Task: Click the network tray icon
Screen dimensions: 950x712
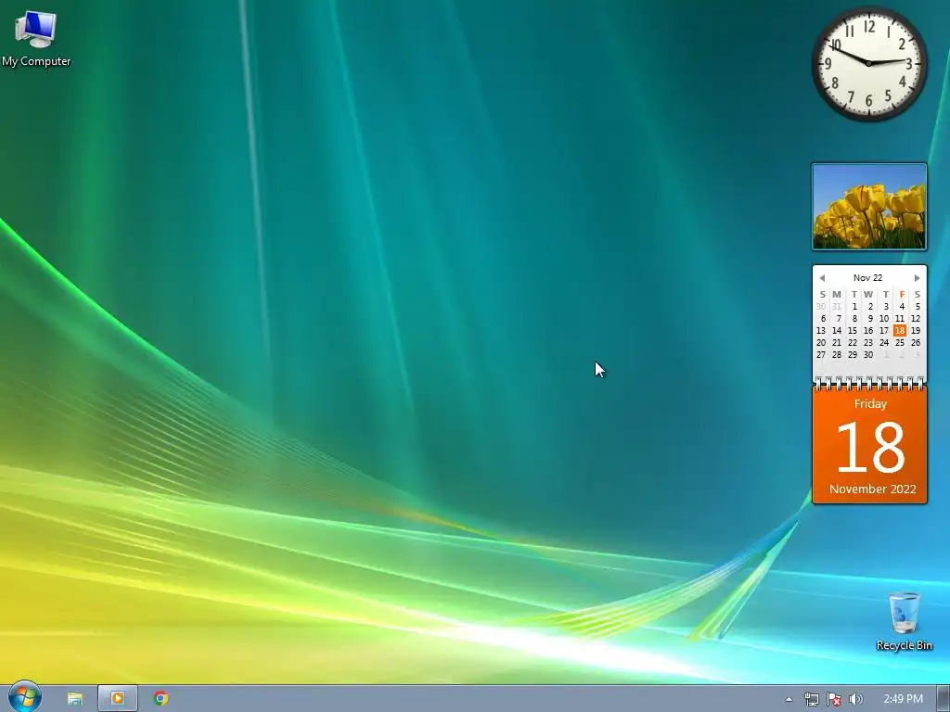Action: (x=811, y=699)
